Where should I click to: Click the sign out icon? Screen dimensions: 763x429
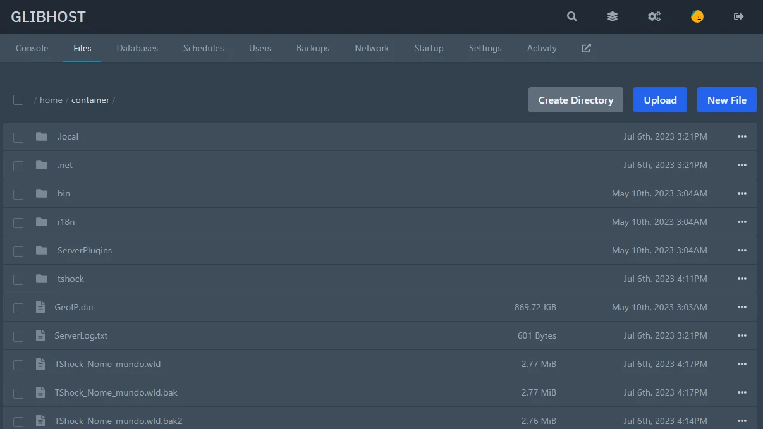tap(738, 17)
